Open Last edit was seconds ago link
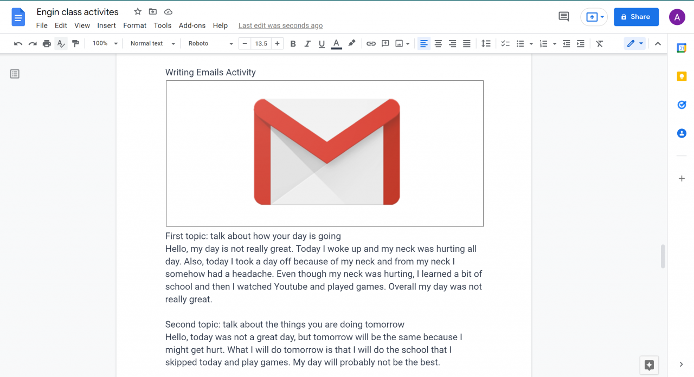This screenshot has height=377, width=694. click(x=280, y=25)
